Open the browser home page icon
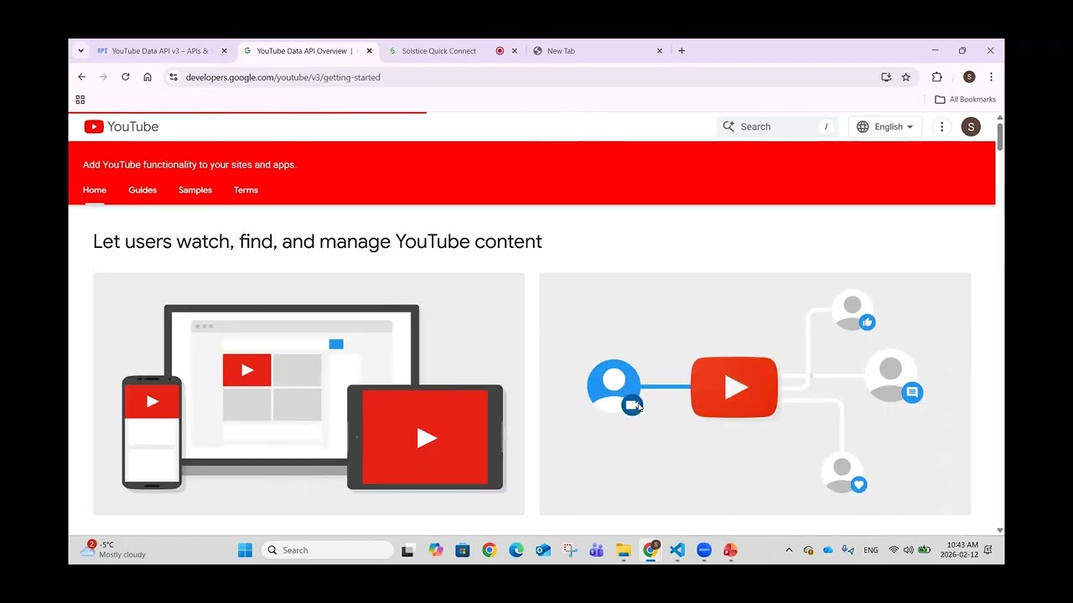Screen dimensions: 1073x603 coord(148,77)
